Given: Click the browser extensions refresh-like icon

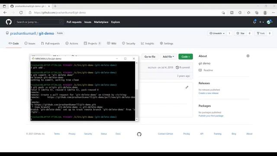Looking at the screenshot, I should click(240, 13).
